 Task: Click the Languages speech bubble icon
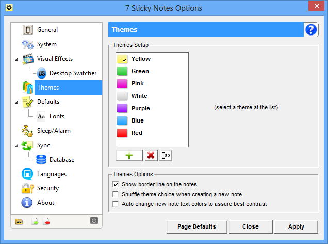(x=27, y=174)
